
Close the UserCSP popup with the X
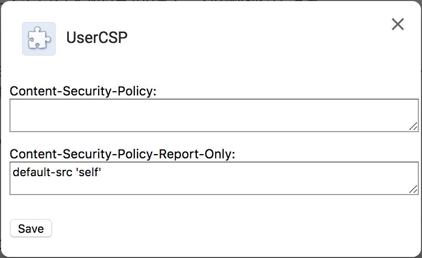tap(398, 24)
